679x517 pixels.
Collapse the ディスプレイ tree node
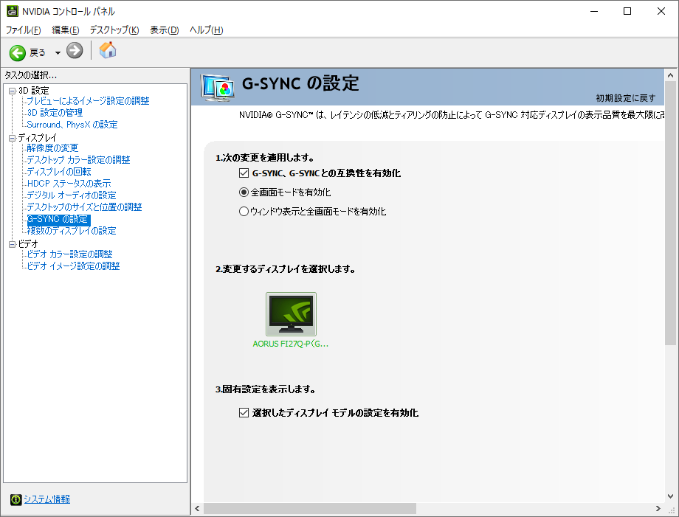(12, 138)
